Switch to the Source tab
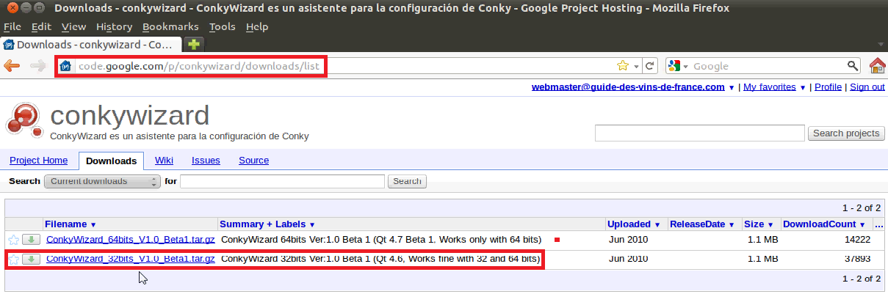This screenshot has width=888, height=294. click(253, 161)
